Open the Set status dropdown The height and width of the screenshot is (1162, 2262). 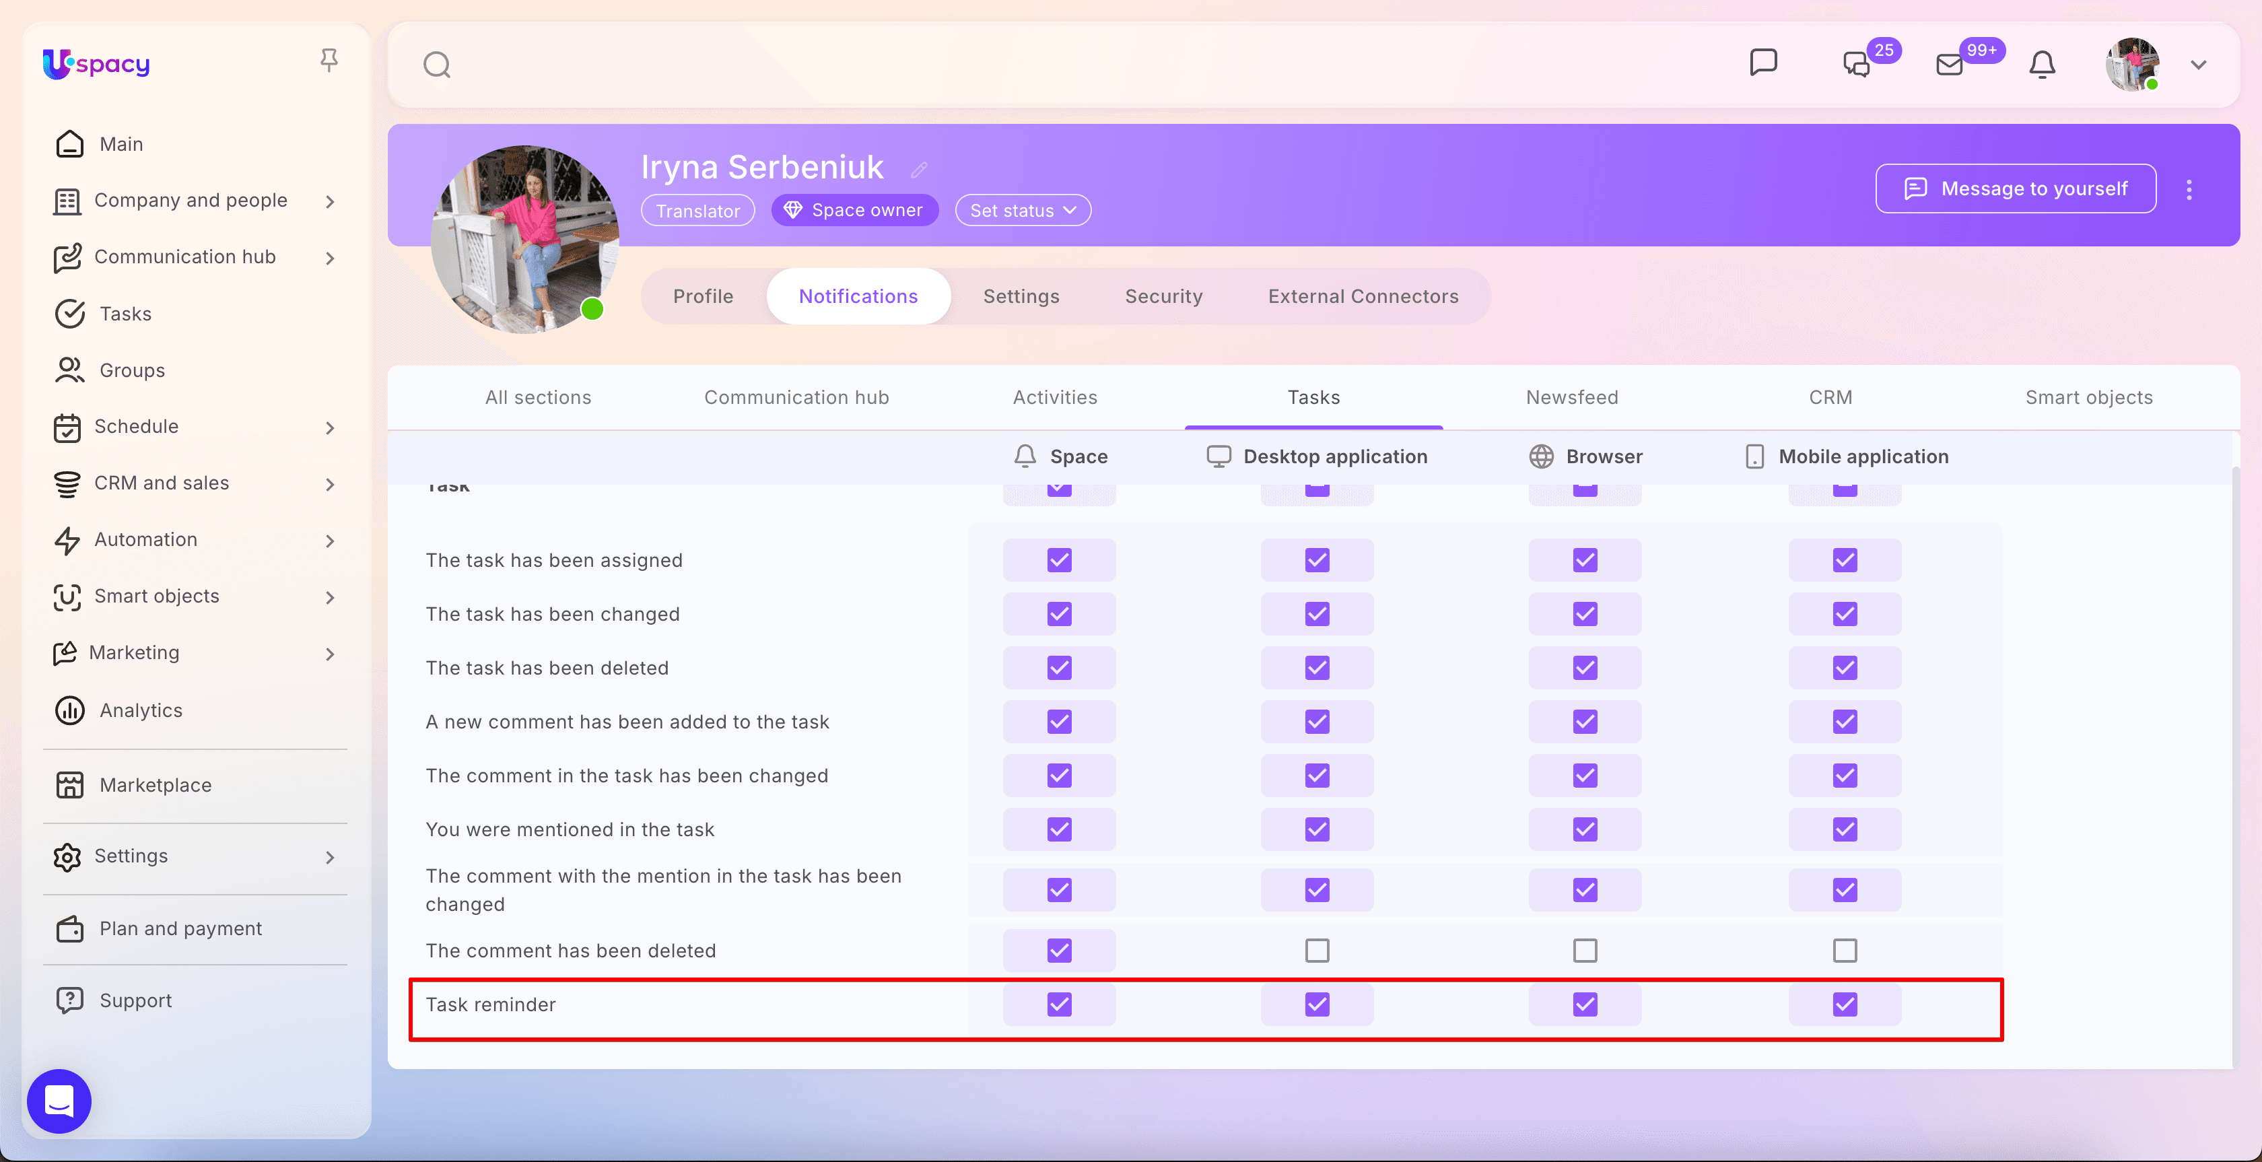click(x=1023, y=210)
